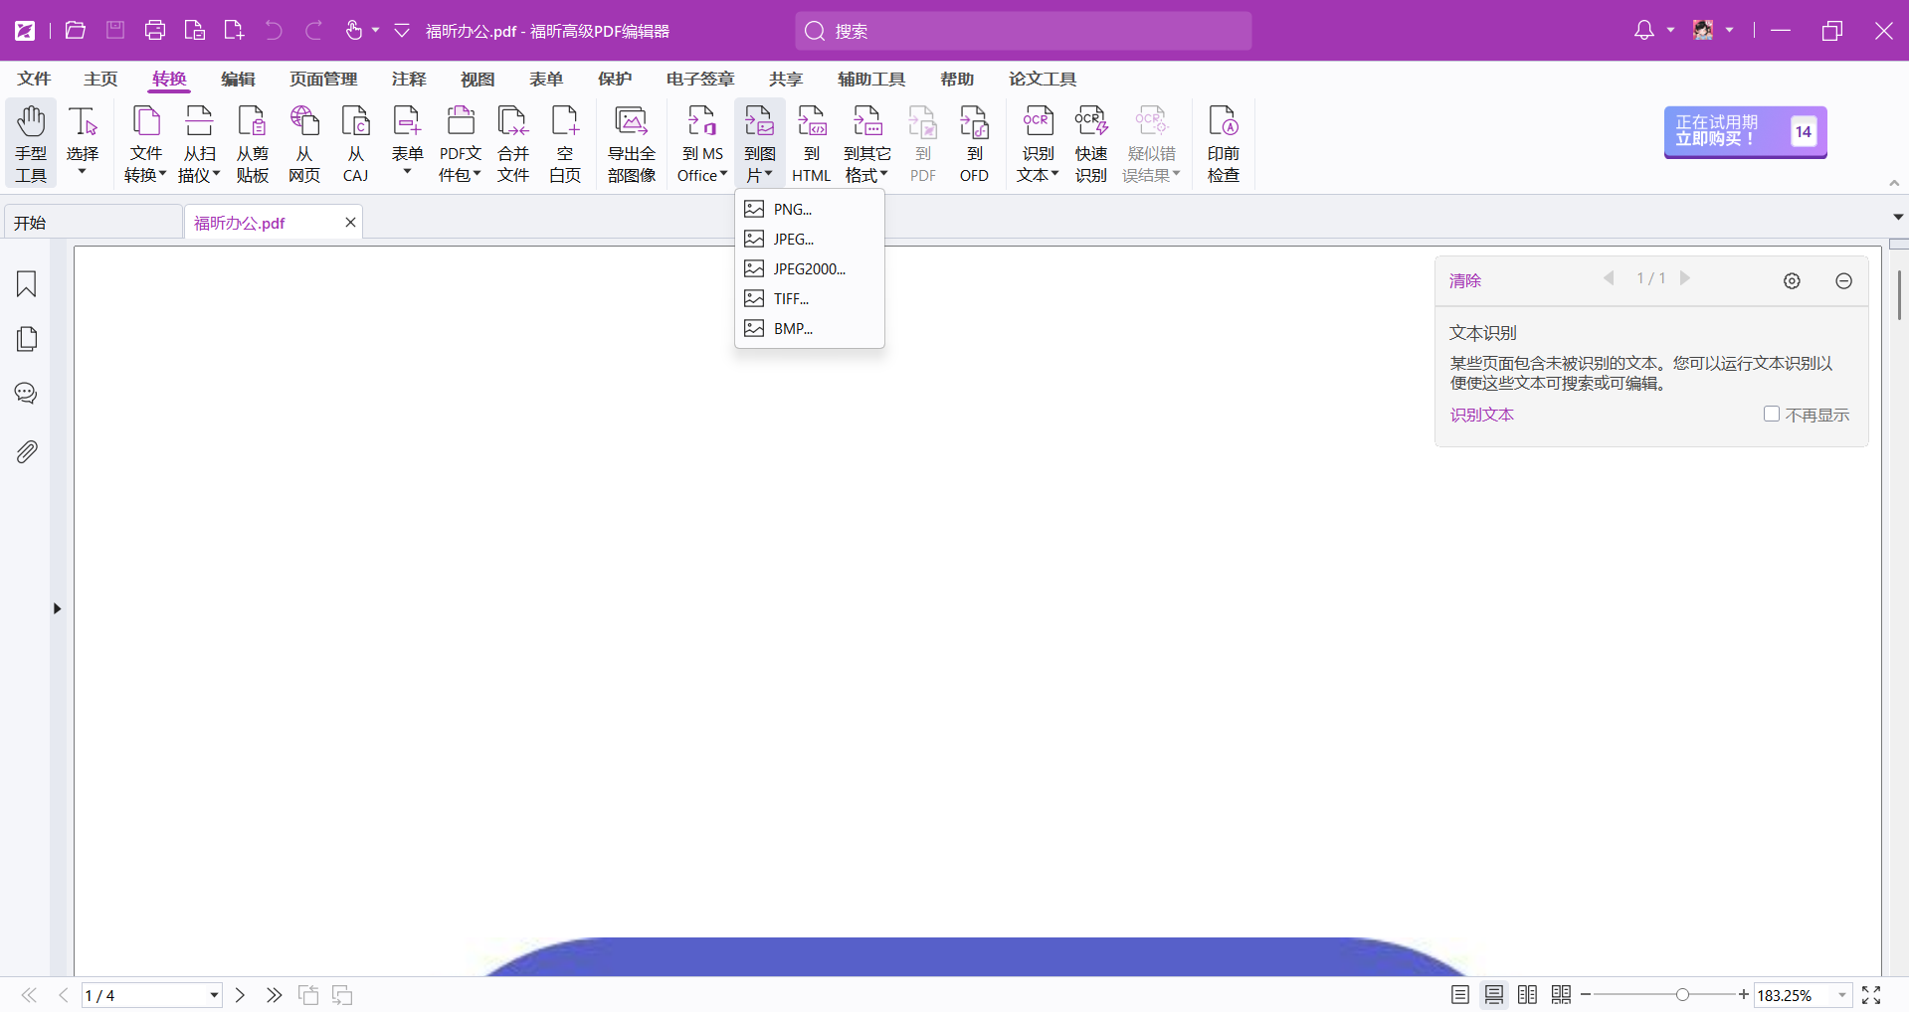The height and width of the screenshot is (1012, 1909).
Task: Open the comments panel in the sidebar
Action: [x=27, y=394]
